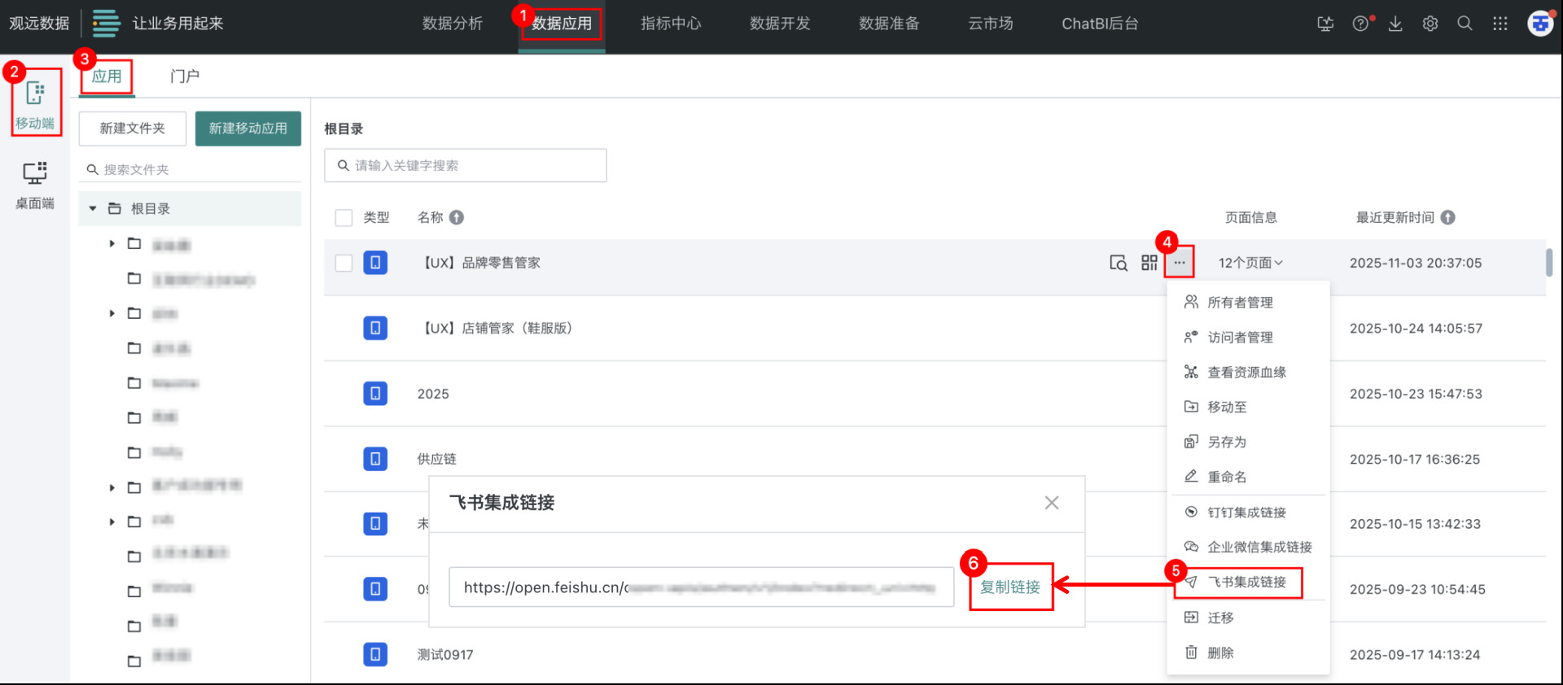This screenshot has height=685, width=1563.
Task: Collapse the 根目录 root folder tree
Action: 93,209
